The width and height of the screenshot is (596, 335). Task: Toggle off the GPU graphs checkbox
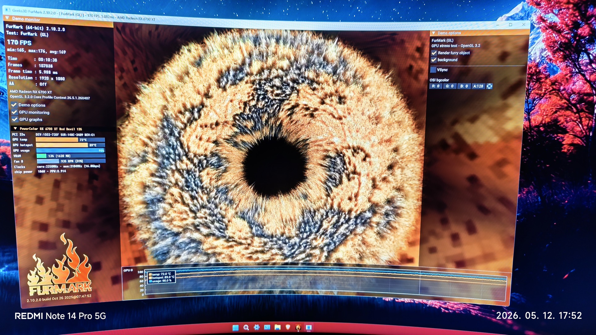[x=15, y=119]
